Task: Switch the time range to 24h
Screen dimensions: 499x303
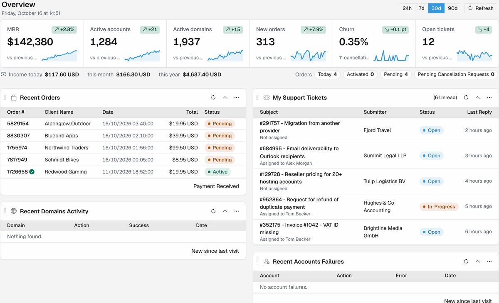Action: click(x=407, y=8)
